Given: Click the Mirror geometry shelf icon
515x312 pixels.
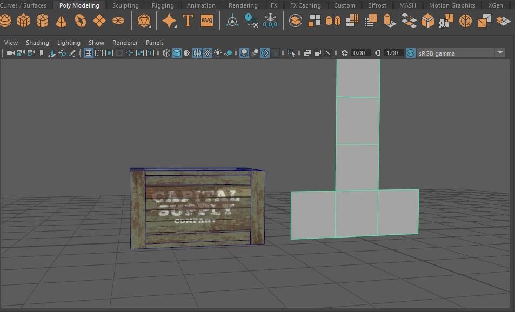Looking at the screenshot, I should [333, 21].
